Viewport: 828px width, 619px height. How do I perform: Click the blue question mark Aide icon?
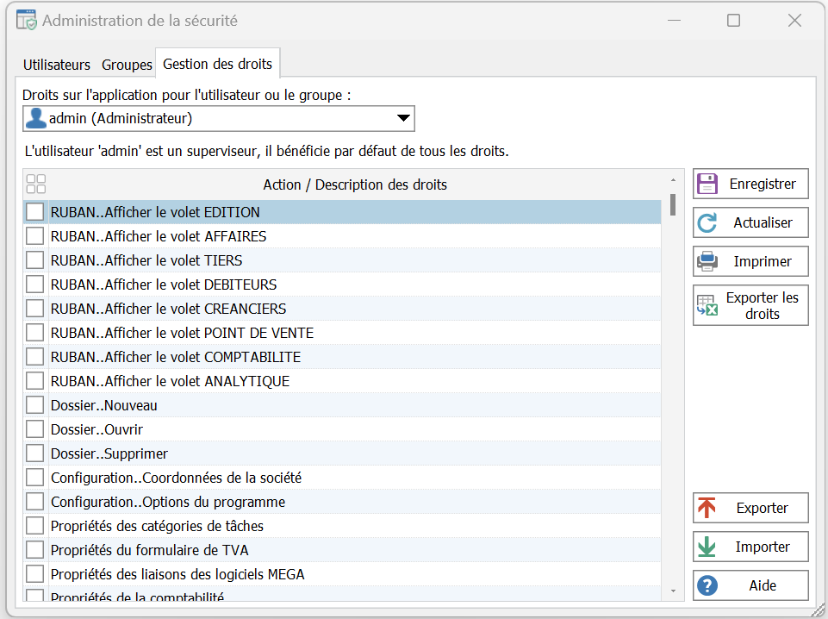[707, 585]
